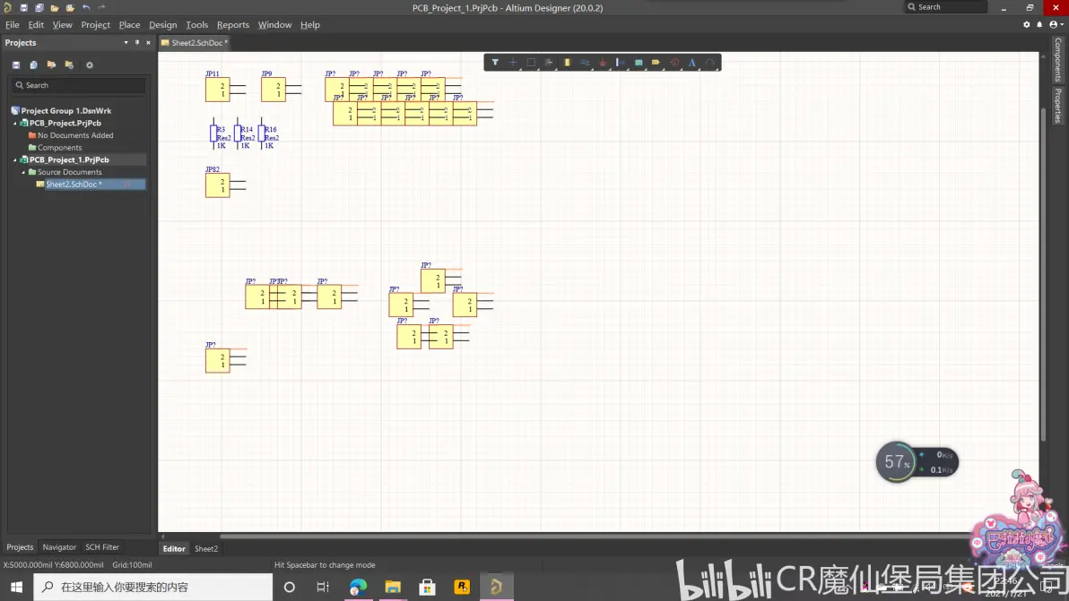This screenshot has width=1069, height=601.
Task: Open the Window menu
Action: tap(274, 24)
